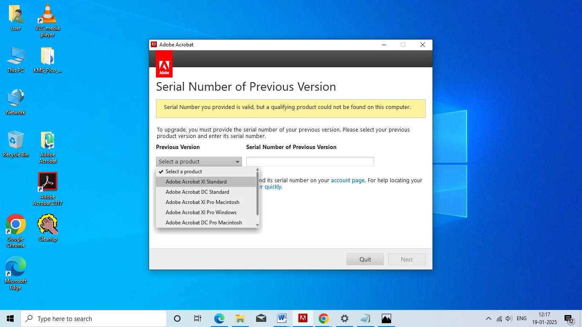
Task: Launch Adobe Acrobat 2017 desktop shortcut
Action: click(48, 189)
